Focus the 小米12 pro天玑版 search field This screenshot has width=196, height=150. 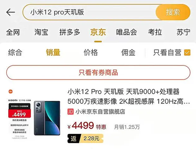point(89,12)
